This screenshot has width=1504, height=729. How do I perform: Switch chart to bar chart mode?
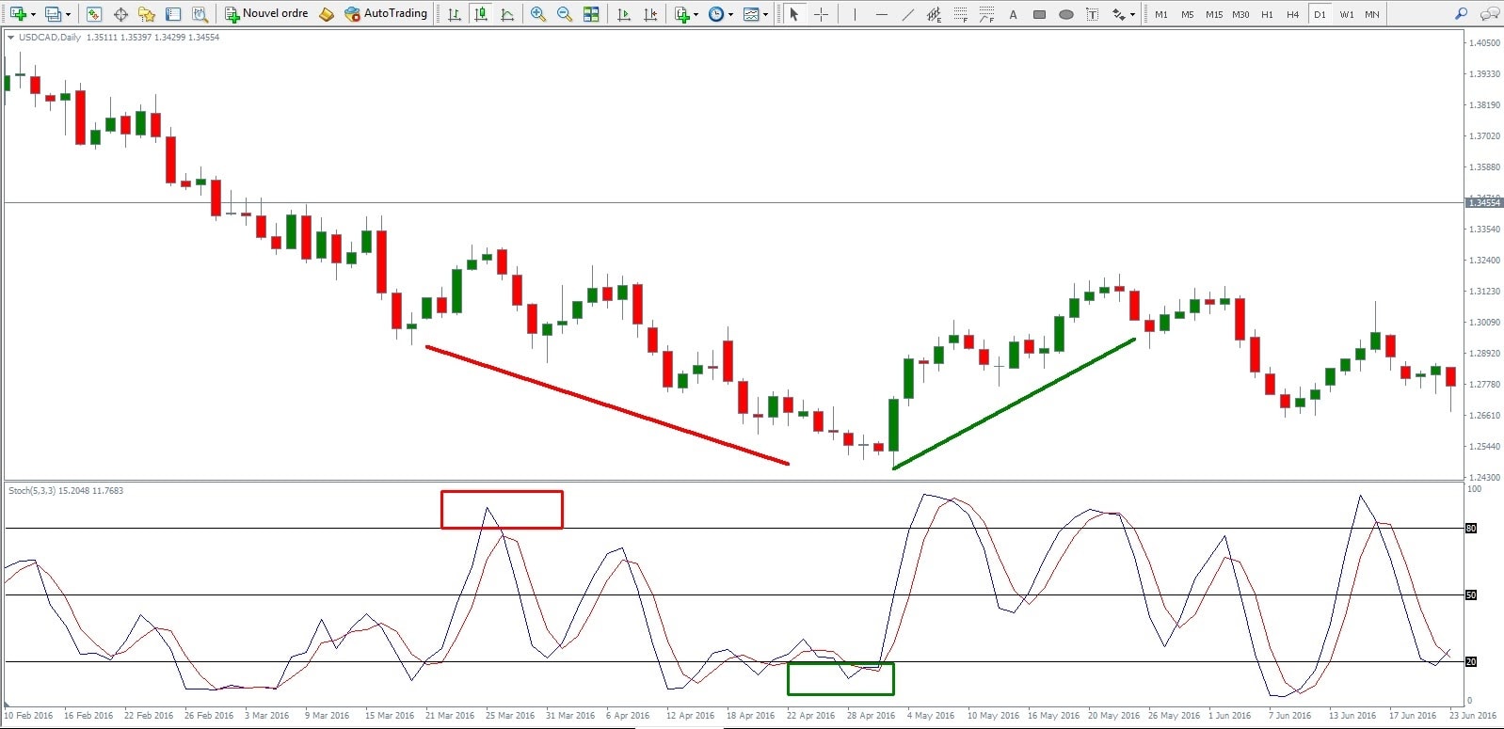455,14
